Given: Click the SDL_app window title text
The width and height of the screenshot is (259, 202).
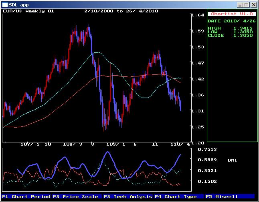Looking at the screenshot, I should [19, 5].
